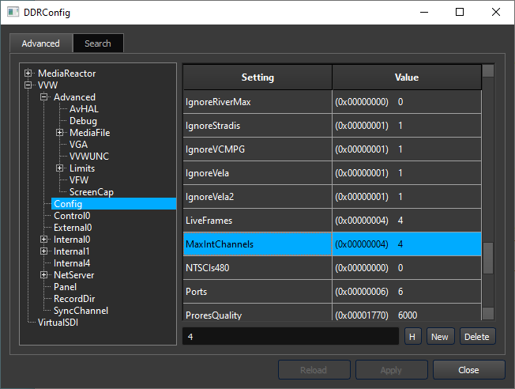Select the Internal4 tree item
The image size is (515, 389).
click(72, 263)
